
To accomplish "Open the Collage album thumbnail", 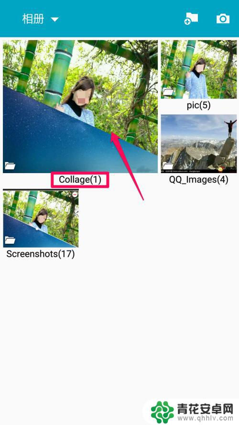I will click(x=80, y=107).
